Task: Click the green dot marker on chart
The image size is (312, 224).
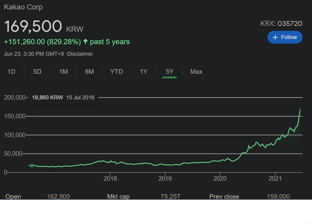Action: point(32,166)
